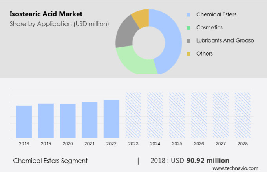Click the Chemical Esters Segment label
Viewport: 267px width, 172px height.
[50, 161]
